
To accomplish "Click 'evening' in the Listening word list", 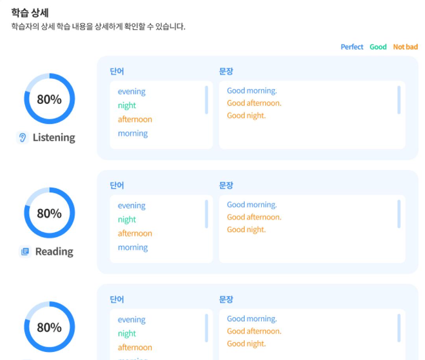I will (x=131, y=91).
